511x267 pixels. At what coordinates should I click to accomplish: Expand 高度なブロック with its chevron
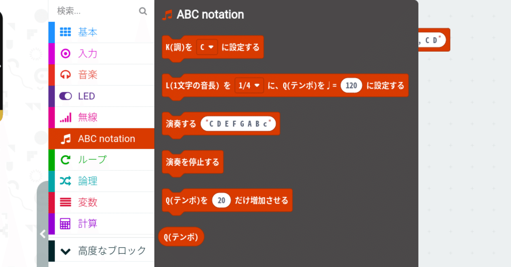point(66,250)
